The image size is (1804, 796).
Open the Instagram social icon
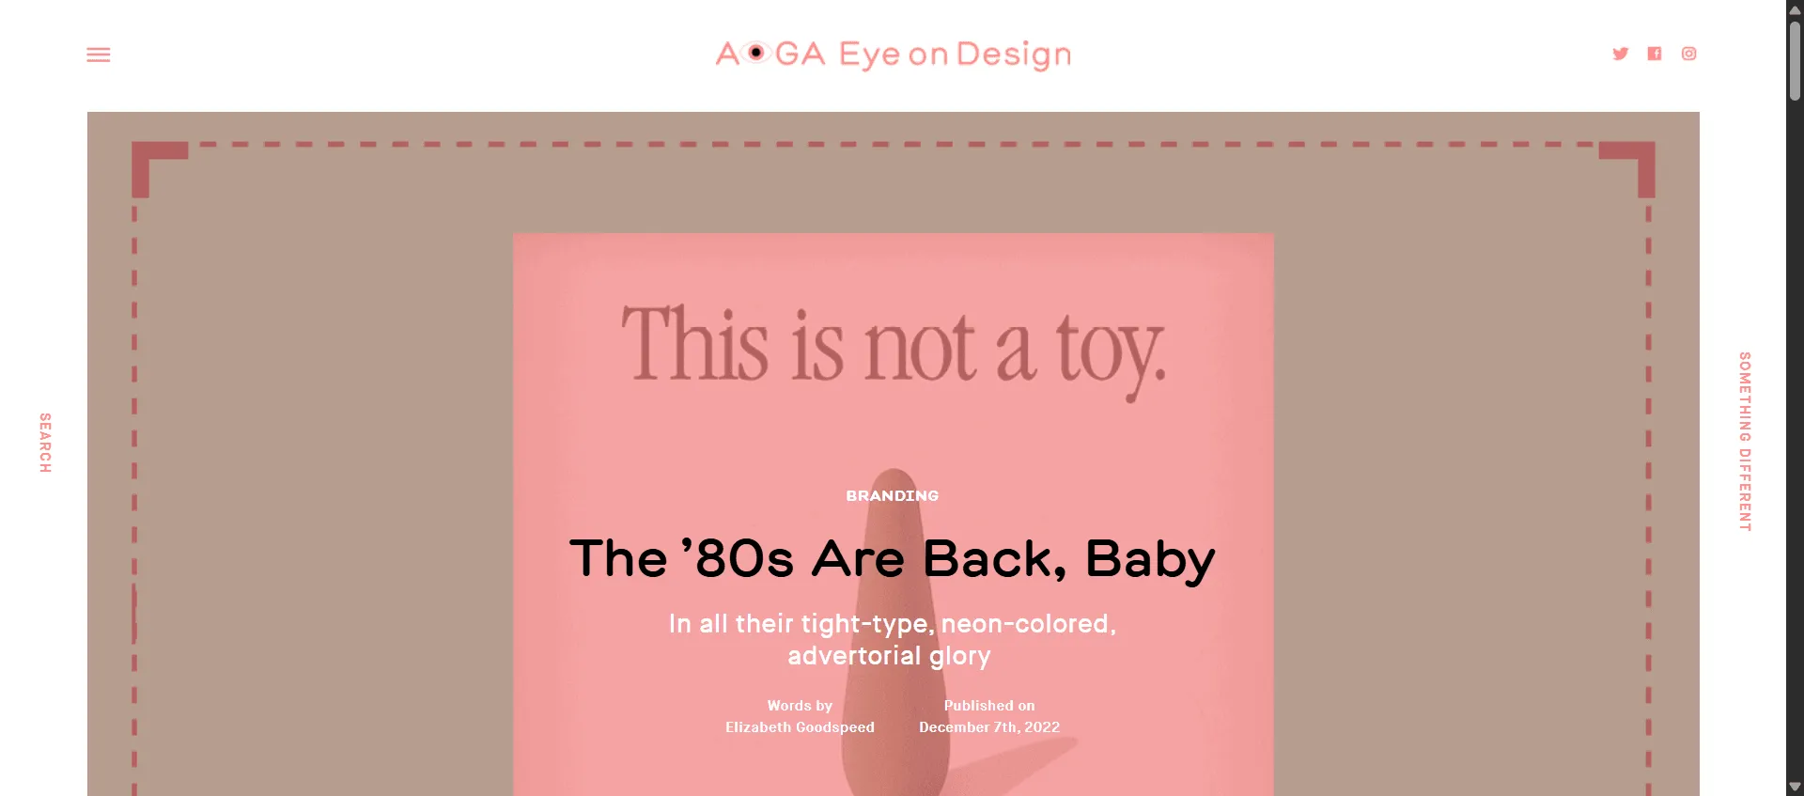[1689, 54]
